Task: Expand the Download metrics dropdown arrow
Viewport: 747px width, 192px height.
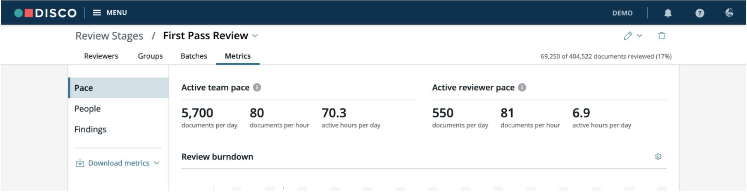Action: tap(156, 163)
